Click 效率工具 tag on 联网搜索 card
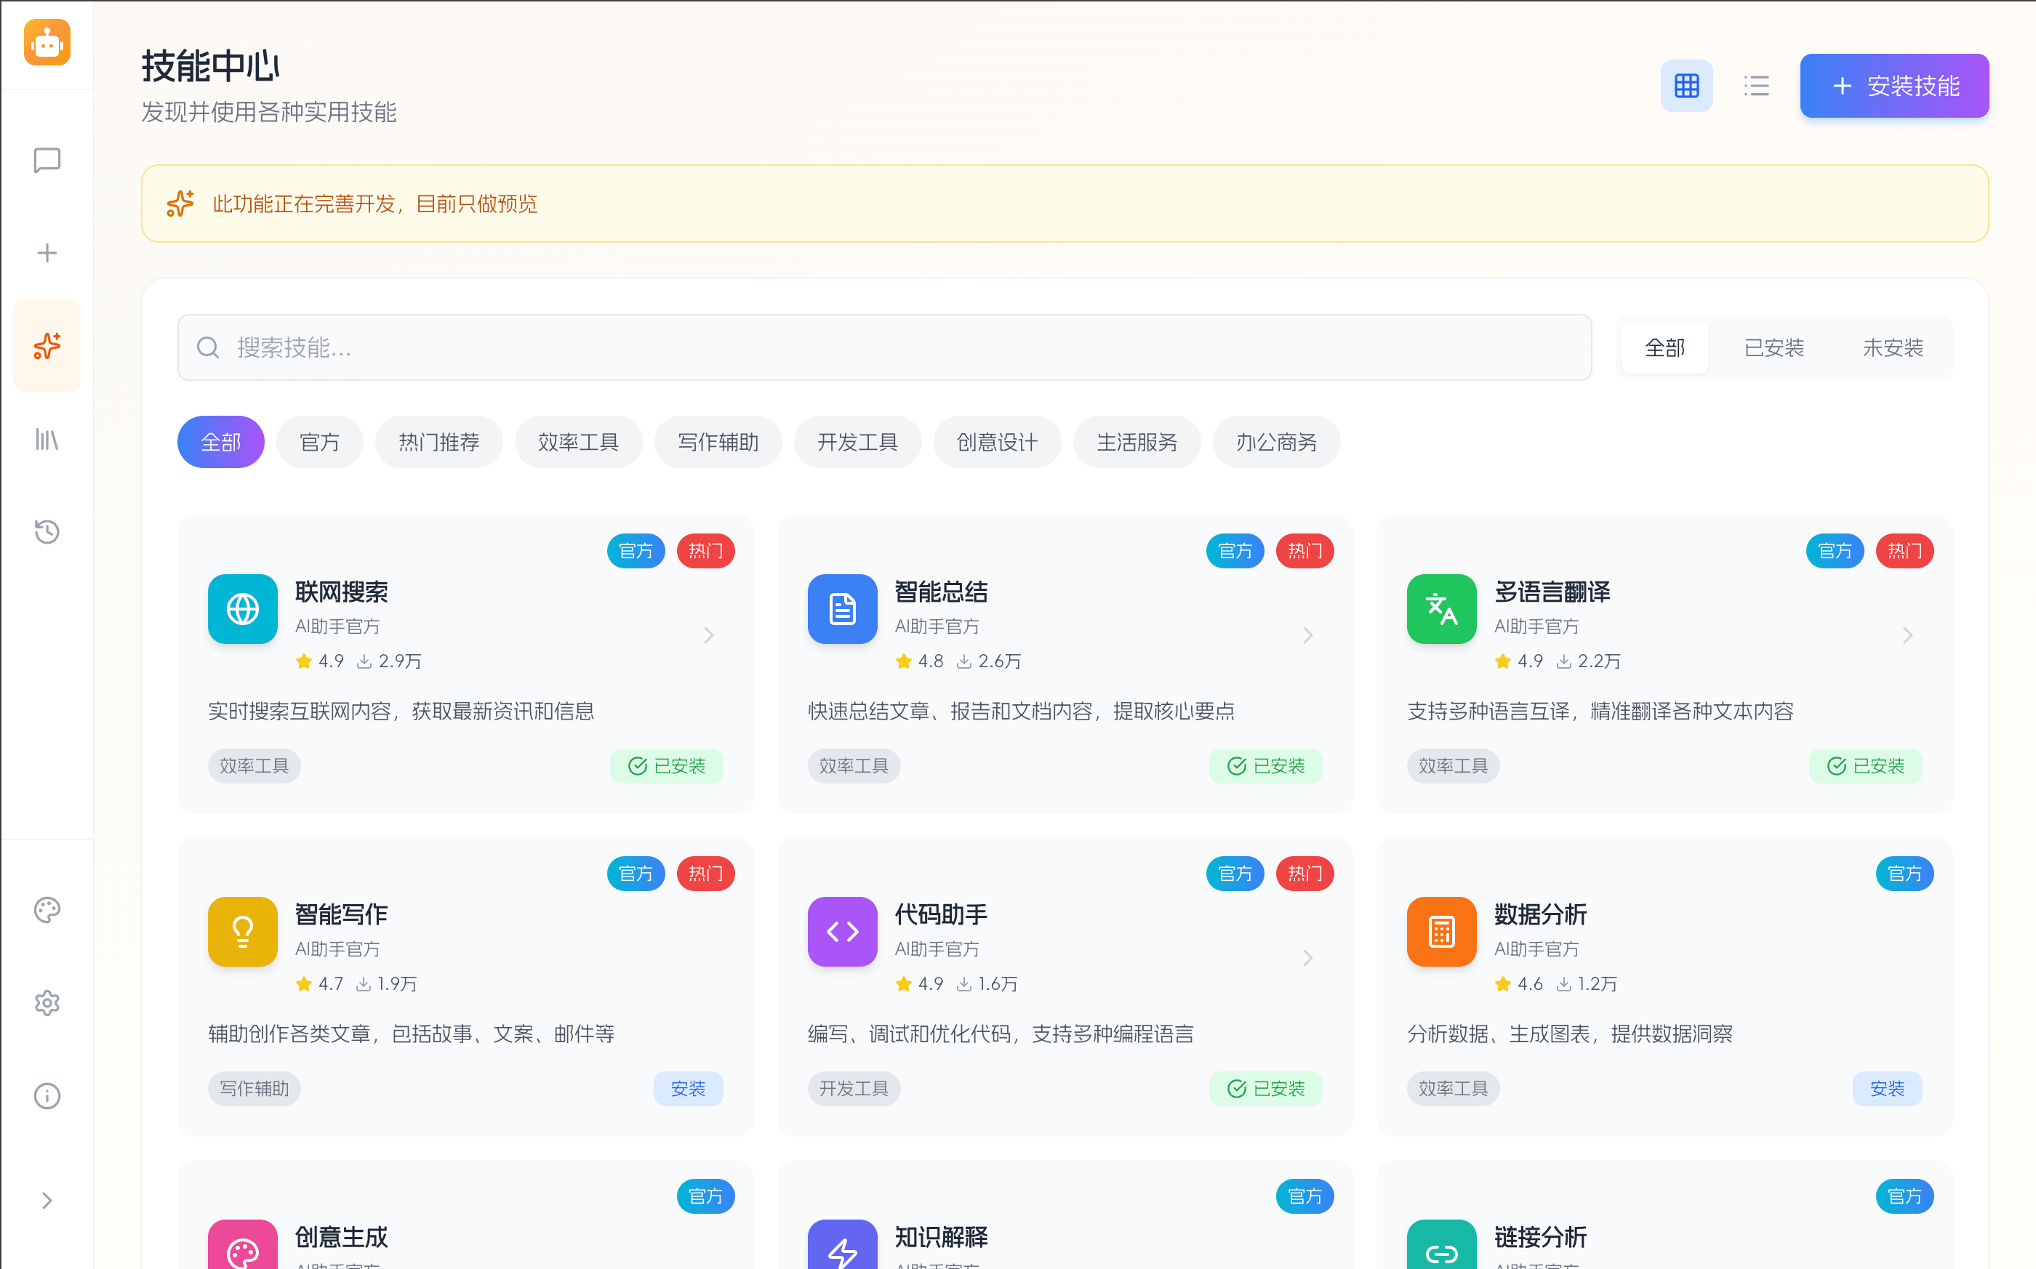This screenshot has width=2036, height=1269. click(254, 765)
